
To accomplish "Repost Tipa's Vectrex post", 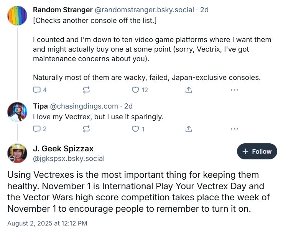I will [x=86, y=129].
